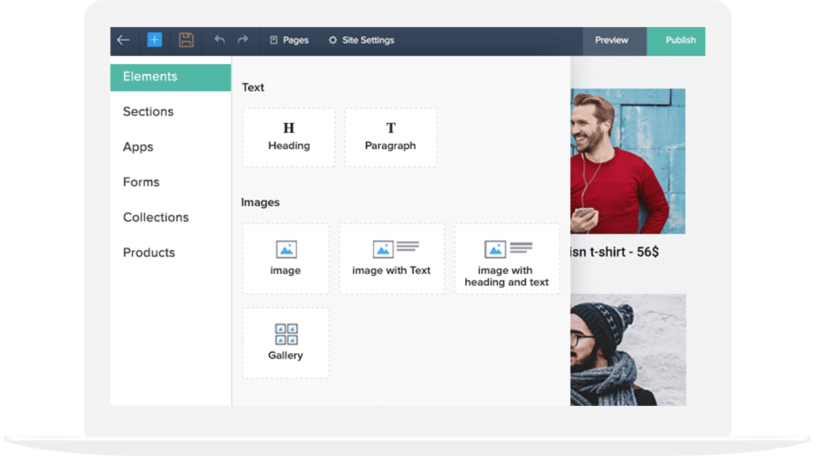Click the 'Text' section heading
Viewport: 822px width, 469px height.
(253, 87)
